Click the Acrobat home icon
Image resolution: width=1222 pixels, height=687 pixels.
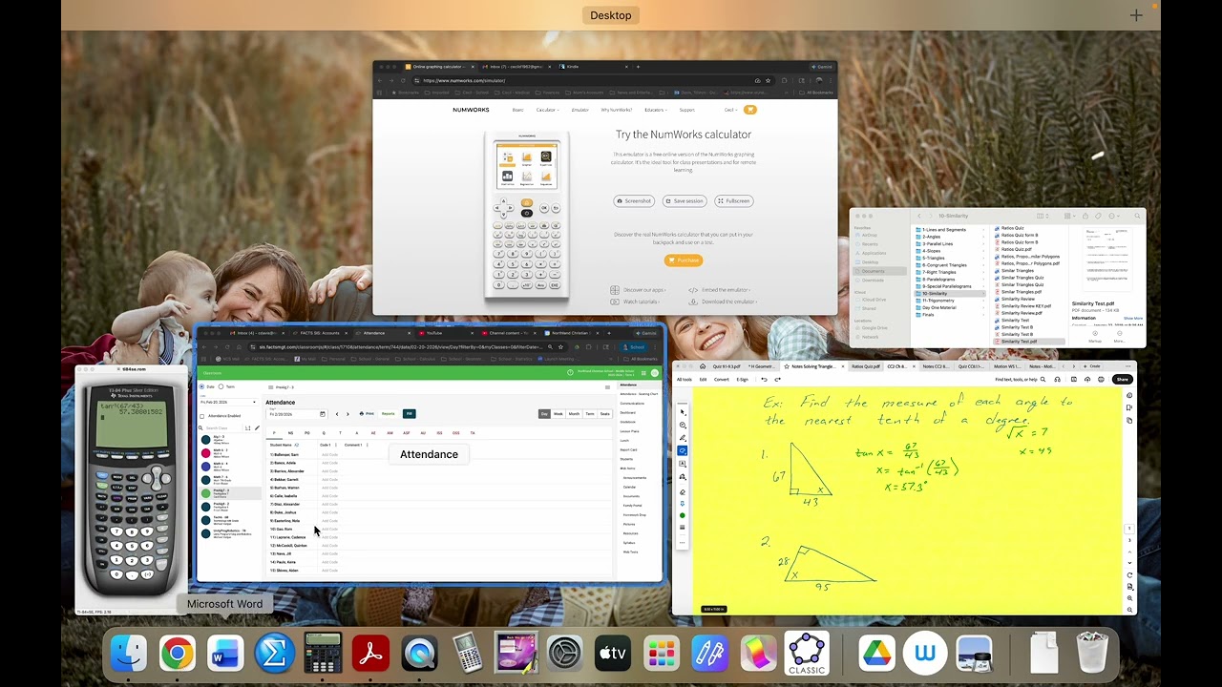click(703, 366)
